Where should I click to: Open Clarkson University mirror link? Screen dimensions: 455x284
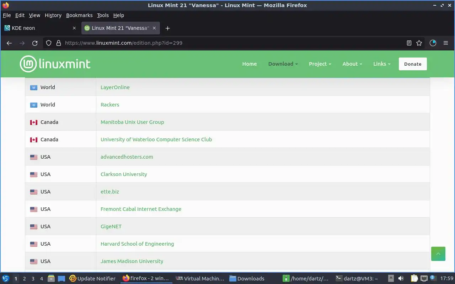tap(124, 174)
